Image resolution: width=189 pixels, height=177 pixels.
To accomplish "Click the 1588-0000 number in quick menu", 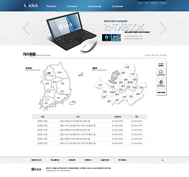I will click(x=161, y=92).
